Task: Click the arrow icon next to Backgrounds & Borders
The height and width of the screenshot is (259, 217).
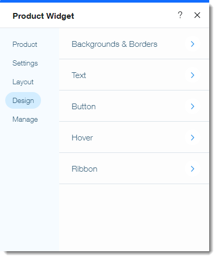Action: [x=193, y=44]
